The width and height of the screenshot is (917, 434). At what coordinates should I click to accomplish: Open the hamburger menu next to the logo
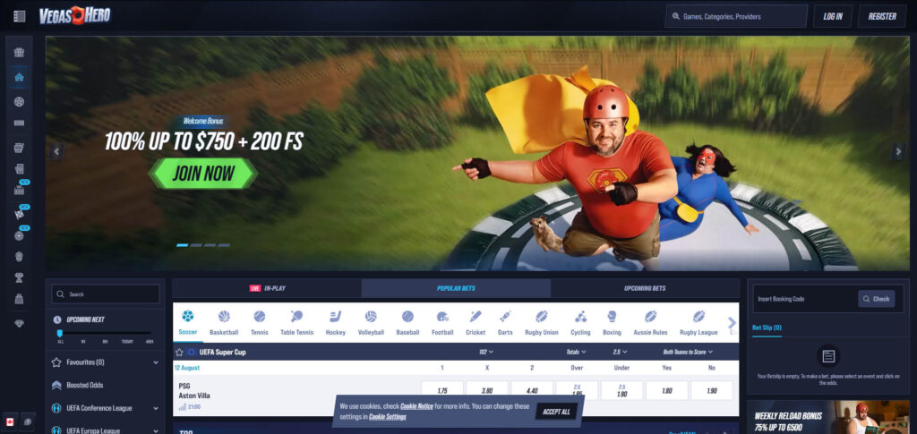[20, 16]
